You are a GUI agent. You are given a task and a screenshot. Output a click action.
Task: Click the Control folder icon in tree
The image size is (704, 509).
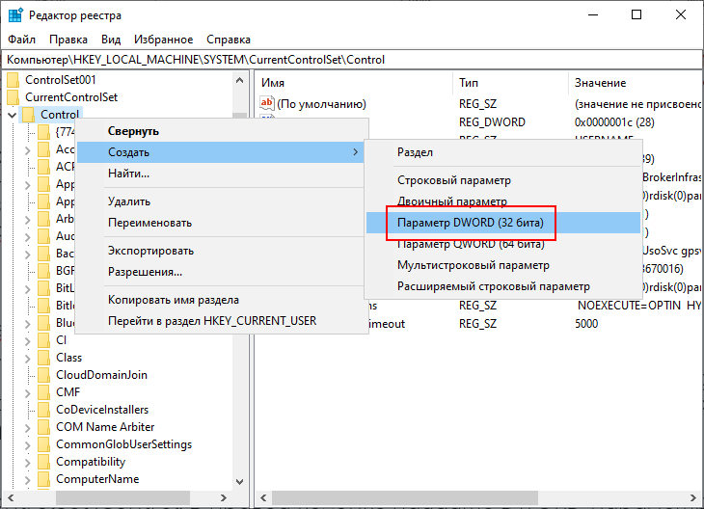pos(28,115)
